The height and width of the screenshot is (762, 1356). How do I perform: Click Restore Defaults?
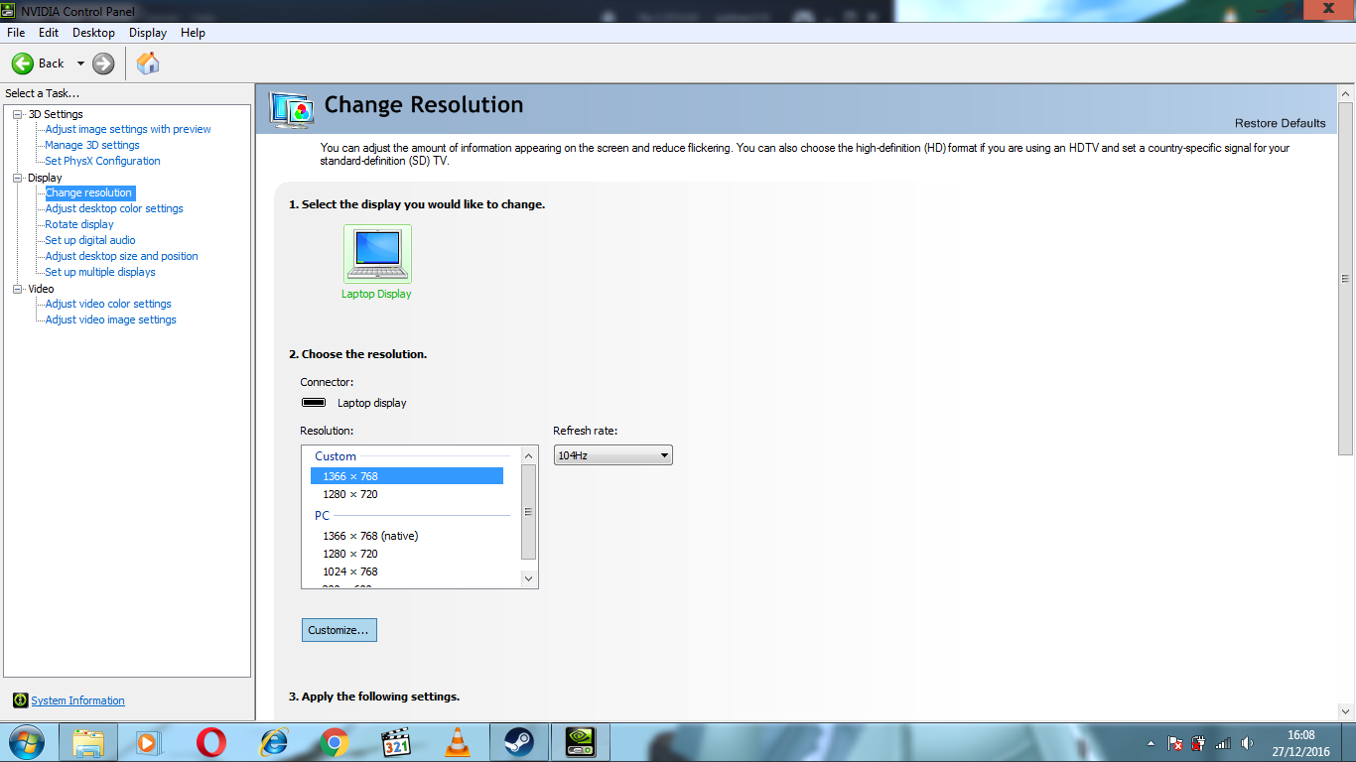[x=1280, y=123]
